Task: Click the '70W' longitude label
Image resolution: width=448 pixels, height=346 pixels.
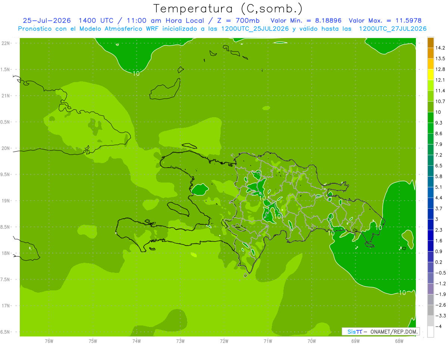Action: coord(312,342)
